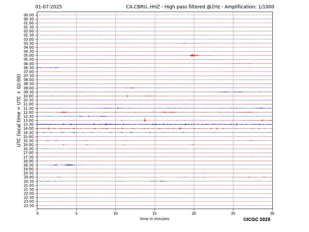Click the 06:30 row label
Screen dimensions: 309x232
(29, 68)
